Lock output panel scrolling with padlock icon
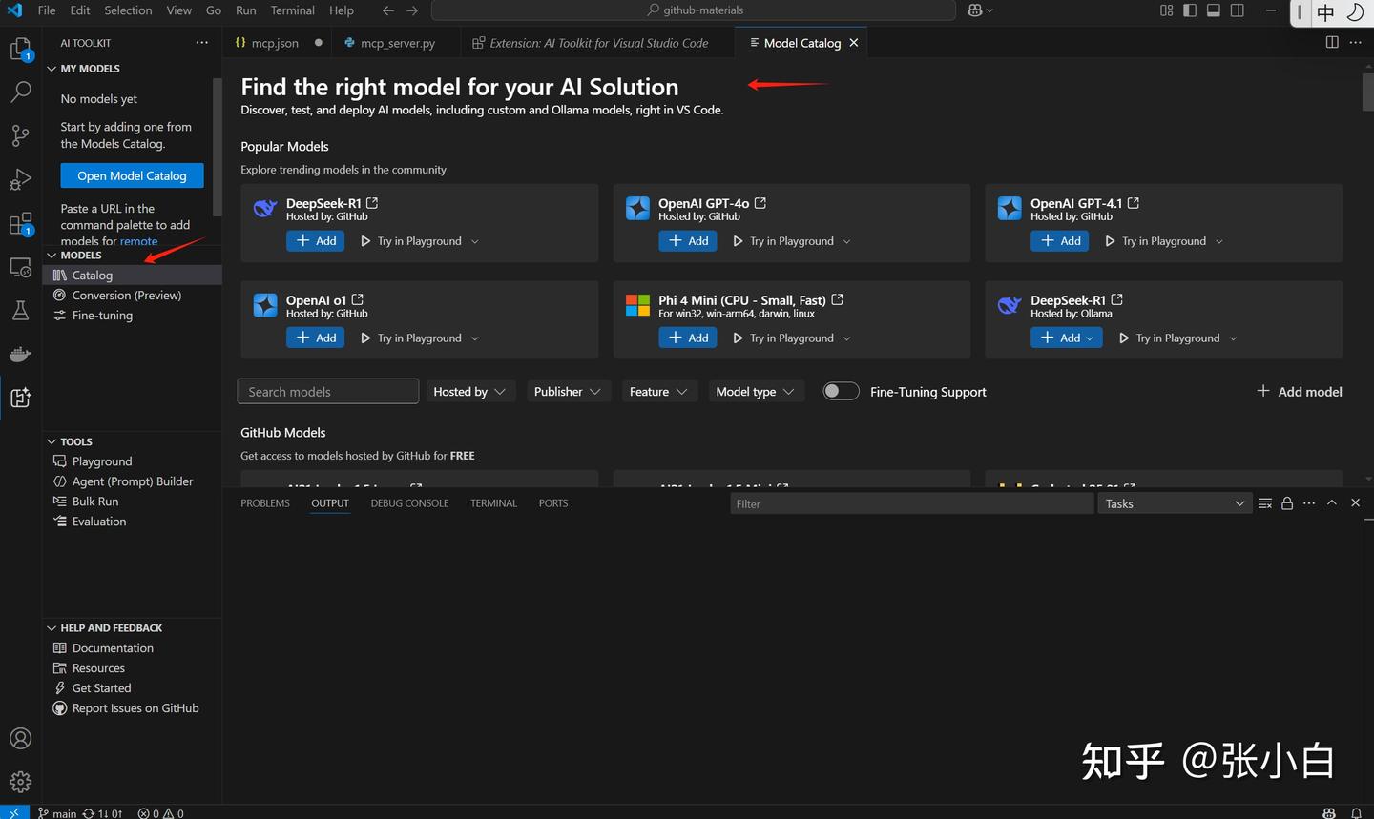 [x=1287, y=503]
